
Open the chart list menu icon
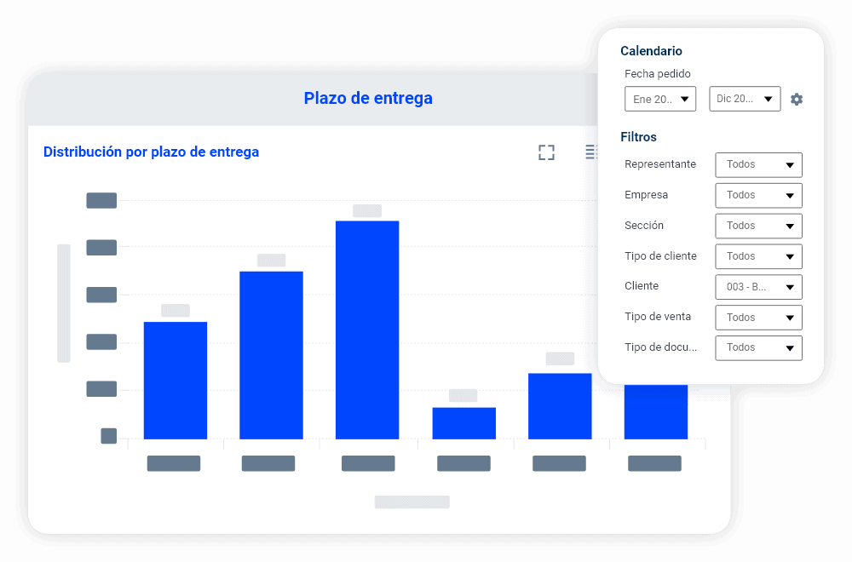coord(591,152)
